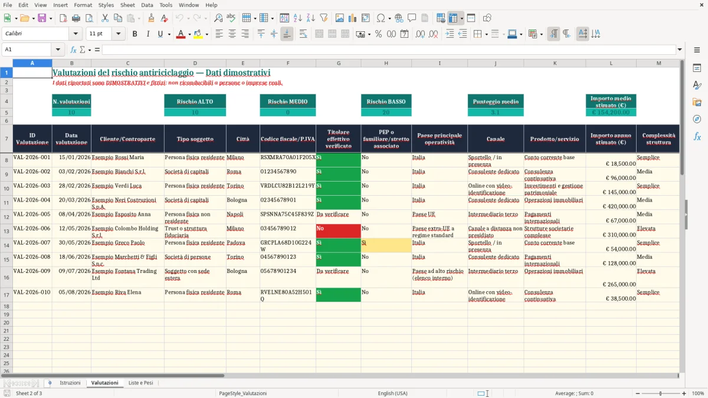This screenshot has width=708, height=398.
Task: Click the Insert Image icon
Action: 340,18
